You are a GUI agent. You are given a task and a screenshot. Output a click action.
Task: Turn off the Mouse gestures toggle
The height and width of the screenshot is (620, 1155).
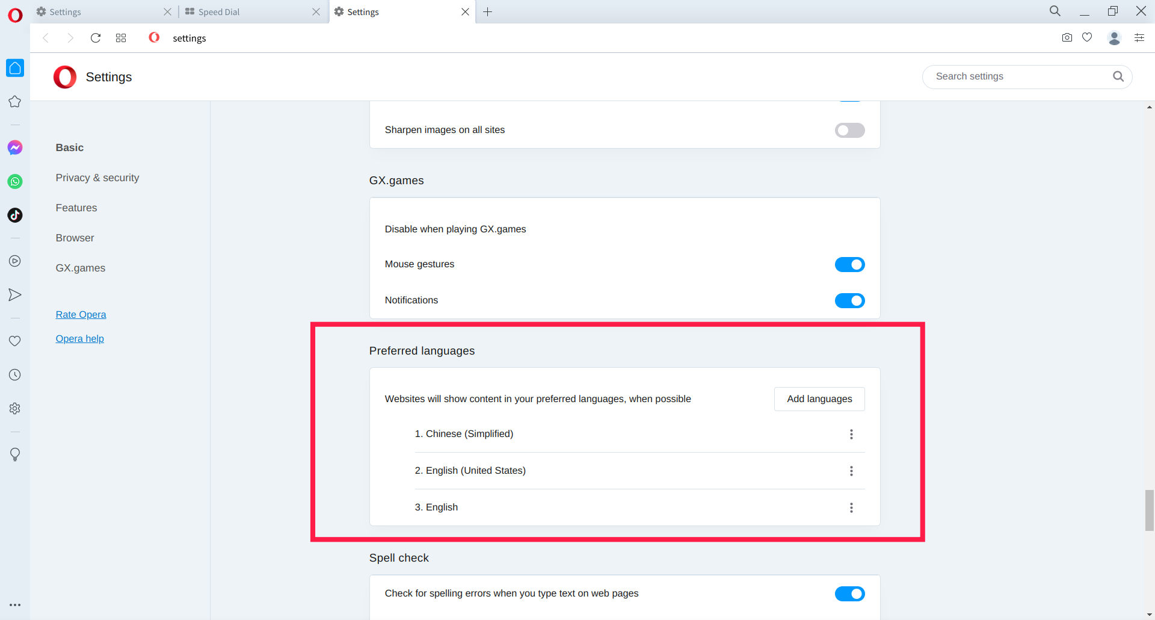point(849,264)
